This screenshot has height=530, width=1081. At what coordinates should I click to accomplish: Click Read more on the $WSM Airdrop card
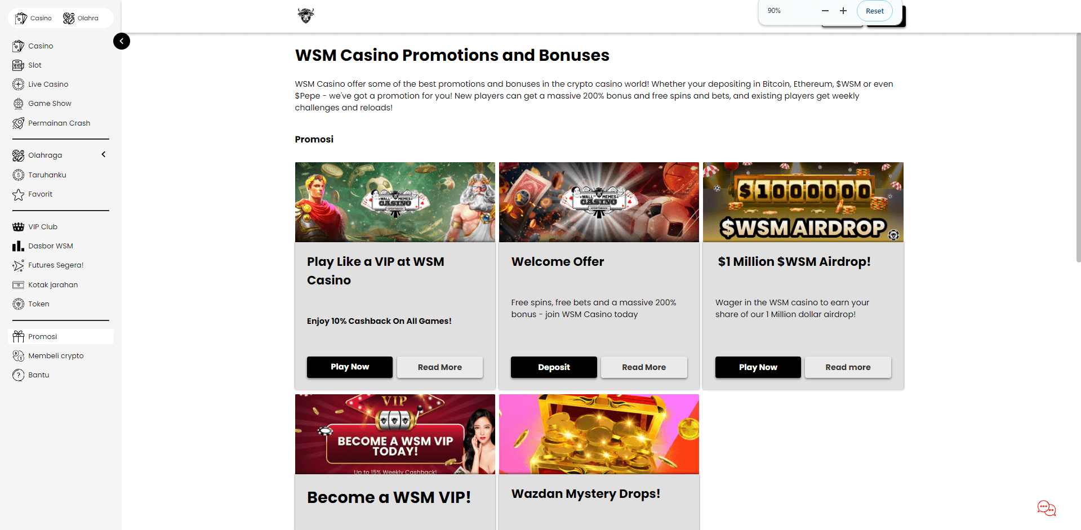coord(848,367)
